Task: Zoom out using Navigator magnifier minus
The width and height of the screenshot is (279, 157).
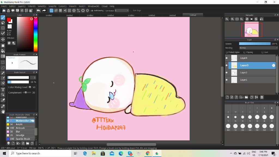Action: 241,19
